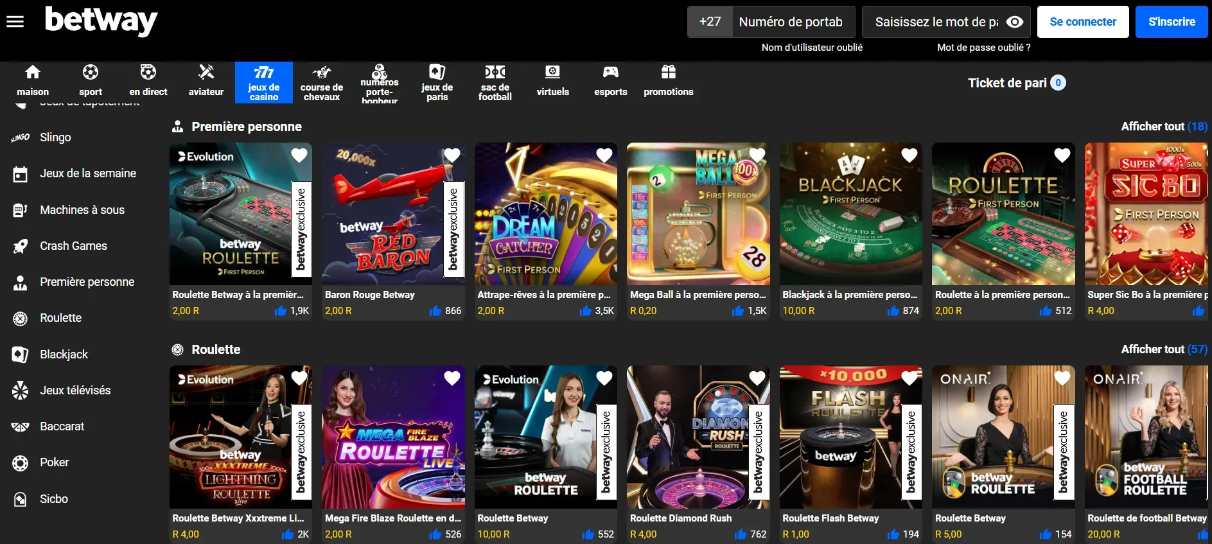Like Mega Ball thumbs-up 1,5K
The height and width of the screenshot is (544, 1212).
coord(738,311)
